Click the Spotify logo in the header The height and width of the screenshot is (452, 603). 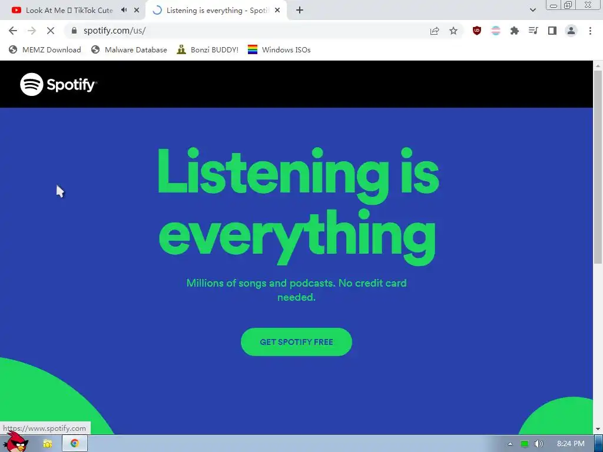tap(58, 84)
